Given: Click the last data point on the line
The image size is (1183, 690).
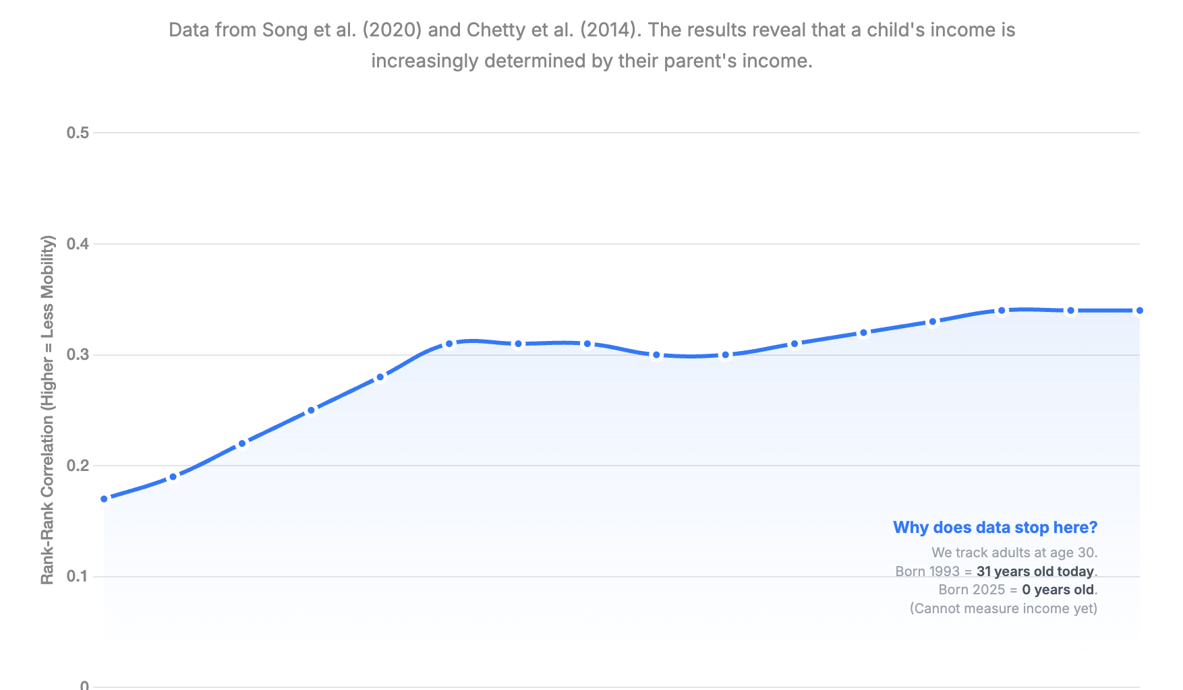Looking at the screenshot, I should (x=1140, y=311).
